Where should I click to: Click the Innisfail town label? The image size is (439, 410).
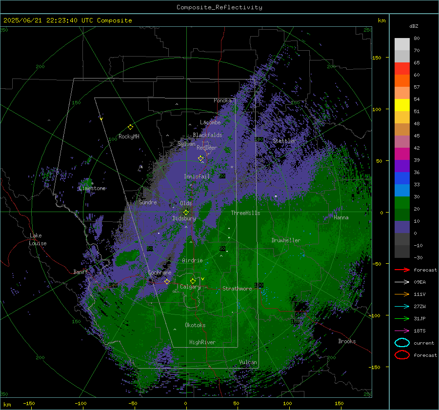click(197, 176)
